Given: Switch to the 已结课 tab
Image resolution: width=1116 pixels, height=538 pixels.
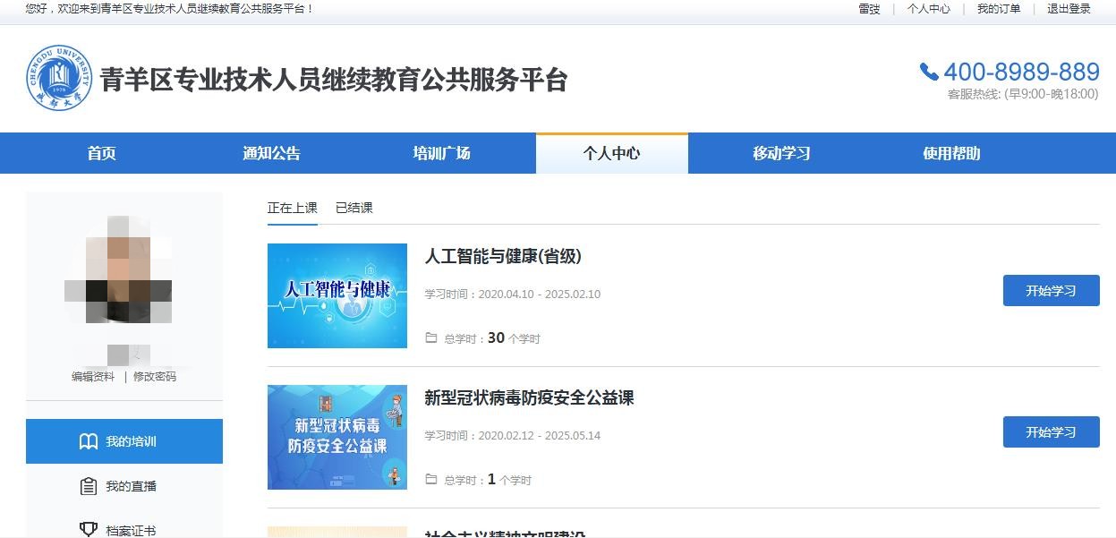Looking at the screenshot, I should 354,208.
